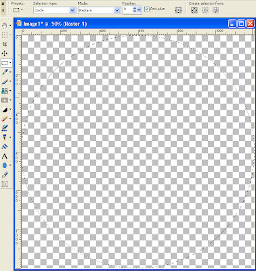Maximize the Image1 window
The height and width of the screenshot is (271, 256).
coord(241,24)
